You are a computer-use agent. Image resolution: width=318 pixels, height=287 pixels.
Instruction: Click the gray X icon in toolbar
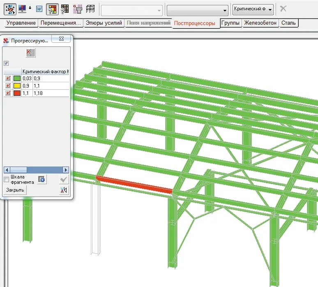click(x=283, y=9)
